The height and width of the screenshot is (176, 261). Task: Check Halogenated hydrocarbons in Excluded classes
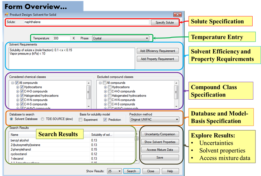pyautogui.click(x=110, y=96)
